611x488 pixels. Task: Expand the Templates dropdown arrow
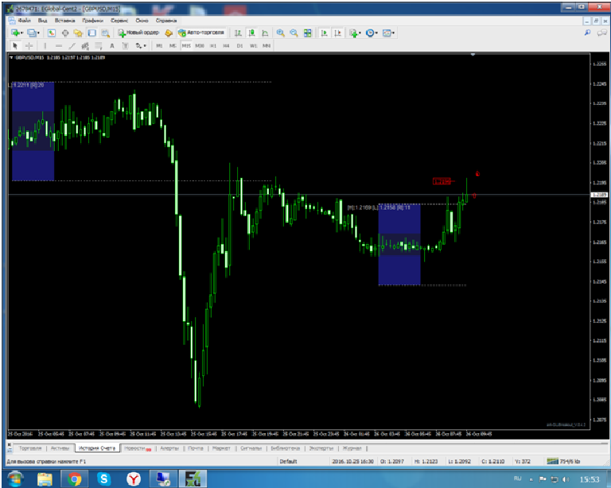393,33
